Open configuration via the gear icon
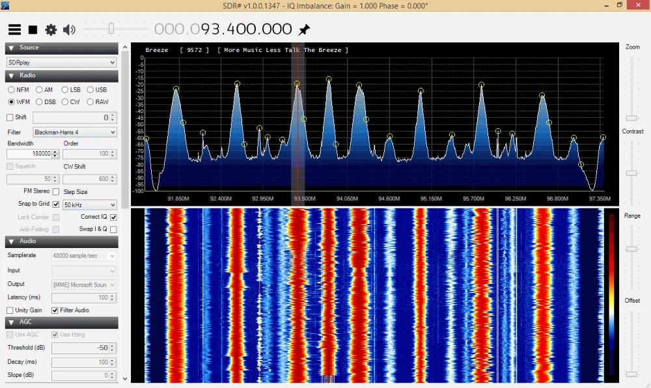This screenshot has width=651, height=388. (51, 29)
